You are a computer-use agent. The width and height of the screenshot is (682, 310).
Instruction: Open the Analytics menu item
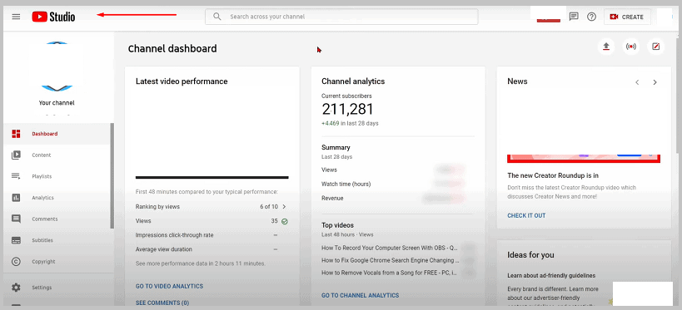pos(57,198)
